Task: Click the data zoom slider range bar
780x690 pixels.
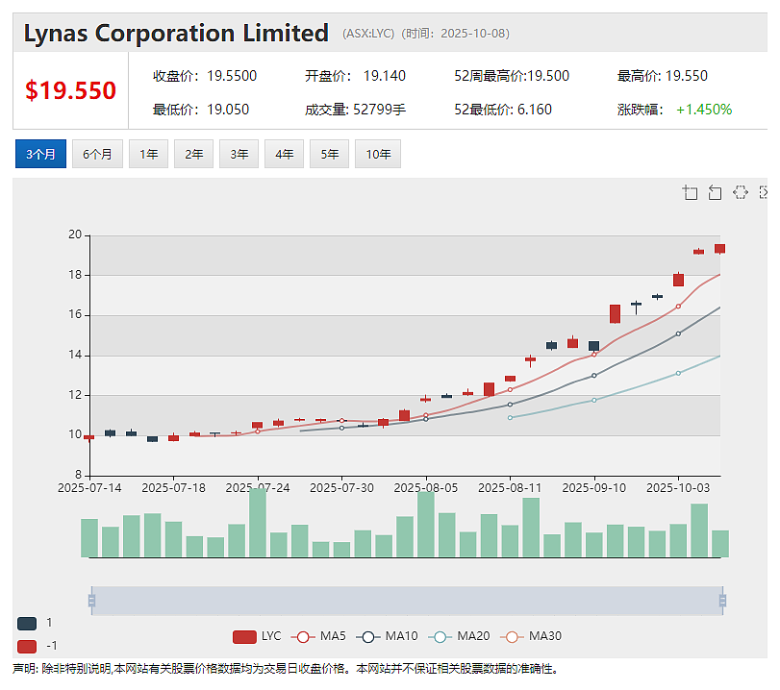Action: click(407, 601)
